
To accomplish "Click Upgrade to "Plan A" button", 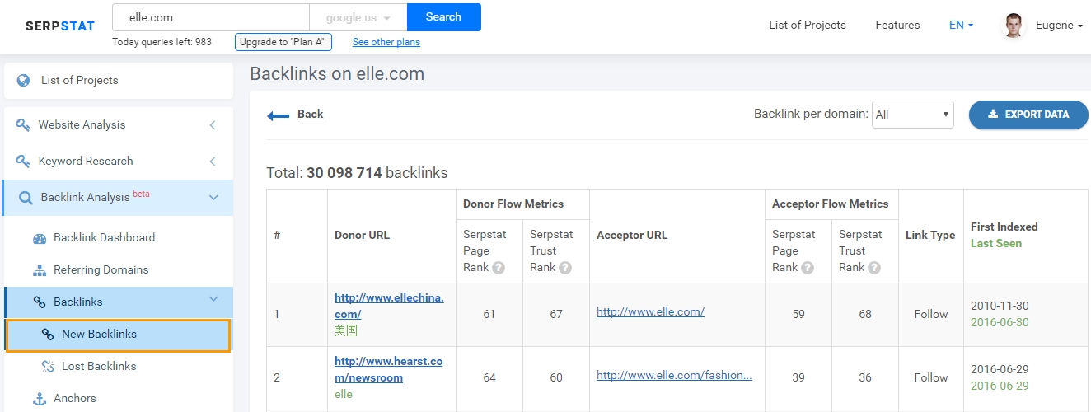I will [283, 42].
